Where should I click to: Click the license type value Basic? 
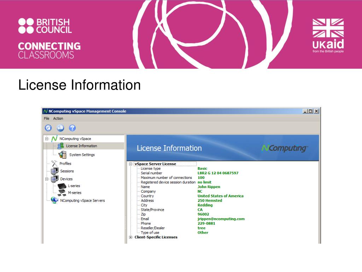pos(202,169)
